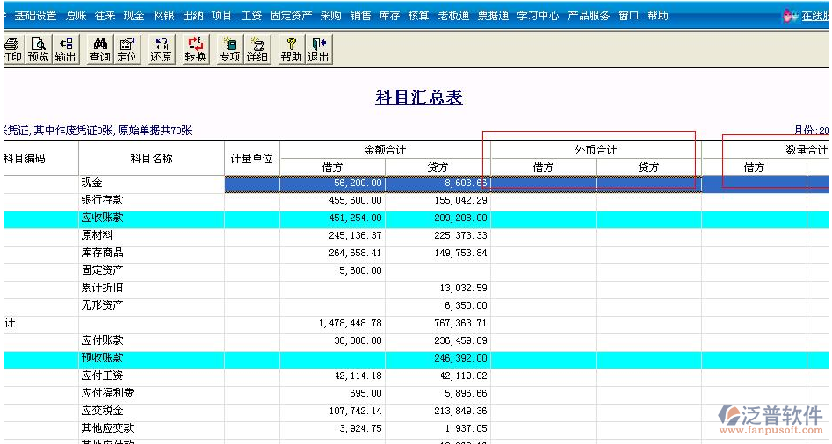Show 详细 (Details) from the toolbar
The image size is (832, 444).
click(257, 49)
